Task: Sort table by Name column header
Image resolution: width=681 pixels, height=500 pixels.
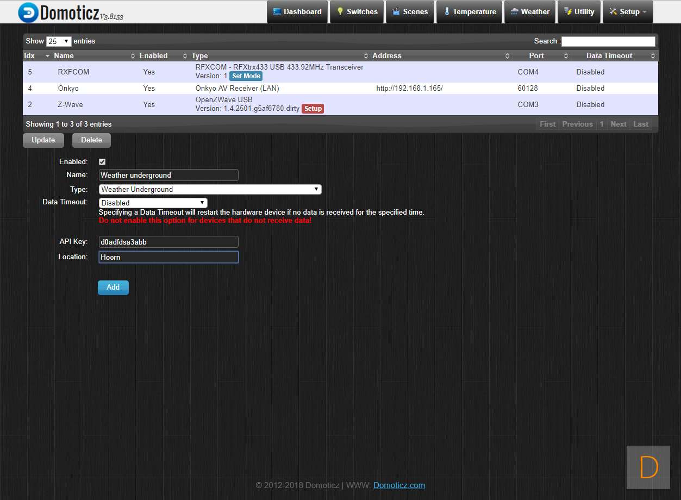Action: coord(64,56)
